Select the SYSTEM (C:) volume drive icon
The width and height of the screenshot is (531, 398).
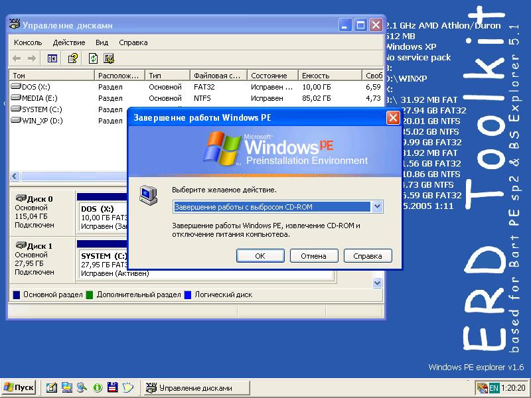(16, 109)
